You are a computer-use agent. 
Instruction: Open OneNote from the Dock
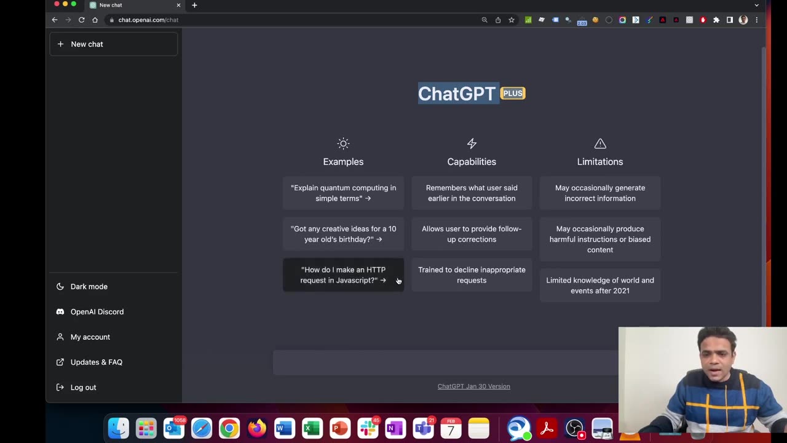click(395, 428)
